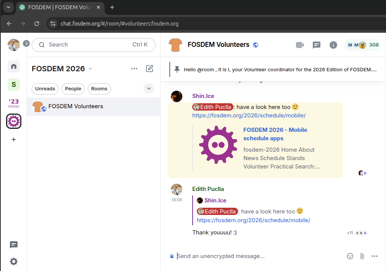Viewport: 386px width, 271px height.
Task: Open the FOSDEM '23 space
Action: pos(14,103)
